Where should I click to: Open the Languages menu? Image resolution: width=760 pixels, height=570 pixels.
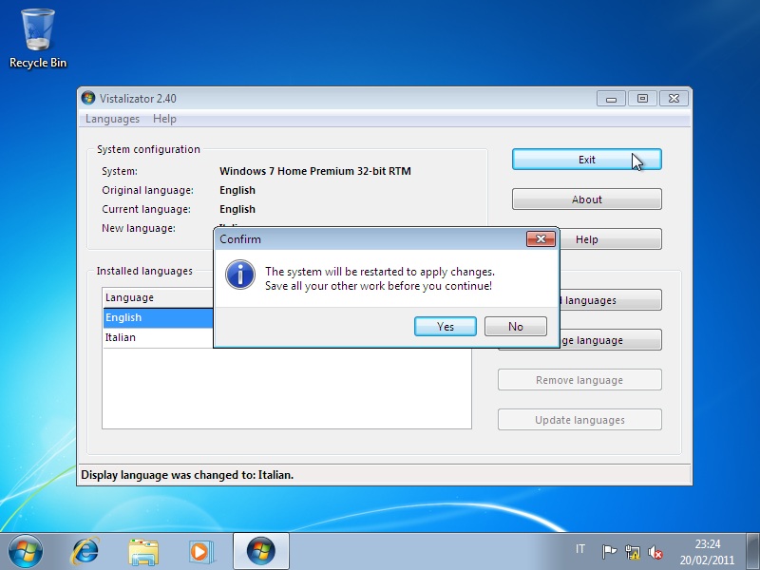click(112, 119)
